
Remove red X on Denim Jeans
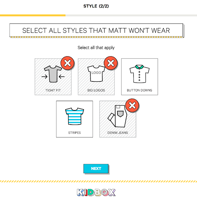pos(132,106)
